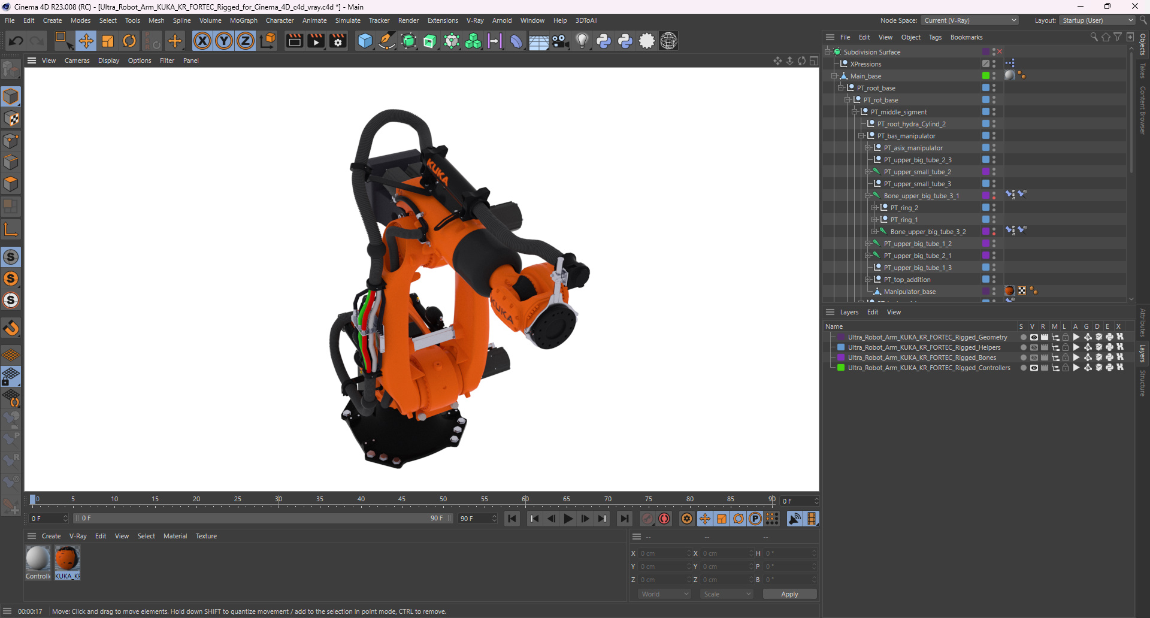Viewport: 1150px width, 618px height.
Task: Toggle visibility eye of Helpers layer
Action: (x=1034, y=347)
